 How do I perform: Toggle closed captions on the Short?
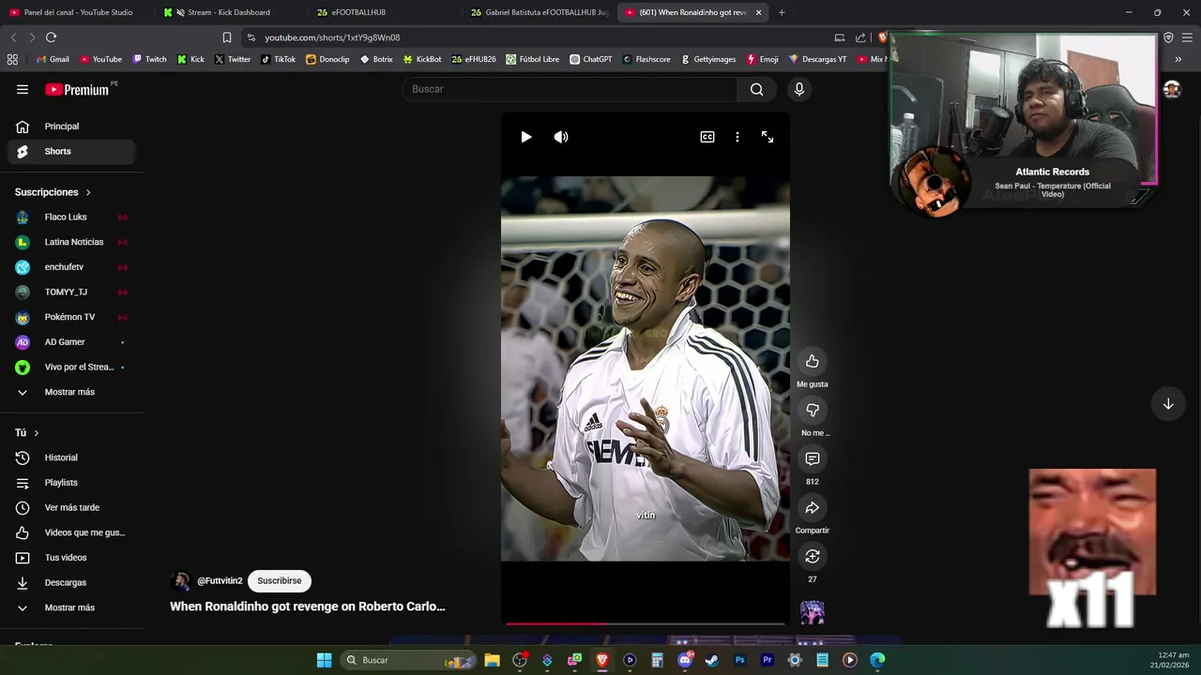[707, 137]
